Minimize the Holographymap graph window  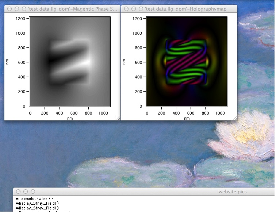coord(134,9)
